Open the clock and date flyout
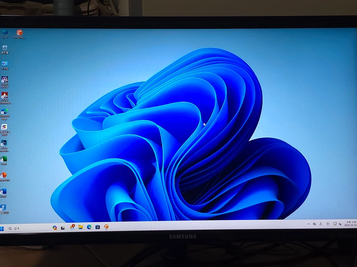The image size is (357, 267). coord(351,224)
